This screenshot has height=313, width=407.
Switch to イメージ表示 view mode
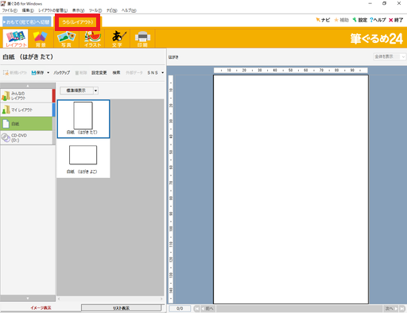[x=41, y=307]
